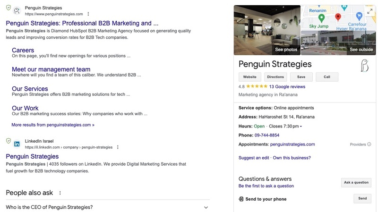Click the Penguin Strategies site favicon
This screenshot has height=212, width=378.
(x=17, y=10)
